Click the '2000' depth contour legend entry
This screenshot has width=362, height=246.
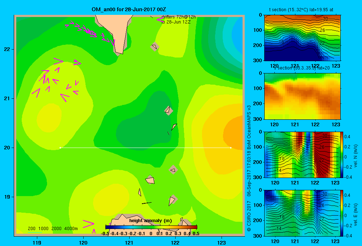pyautogui.click(x=56, y=229)
